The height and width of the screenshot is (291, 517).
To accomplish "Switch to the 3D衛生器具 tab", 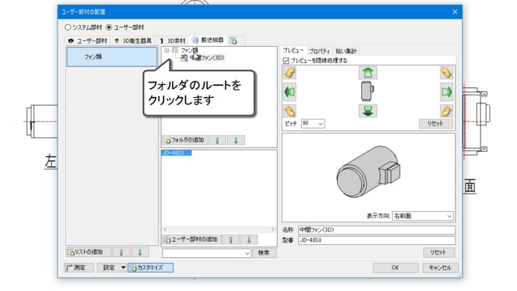I will click(133, 41).
